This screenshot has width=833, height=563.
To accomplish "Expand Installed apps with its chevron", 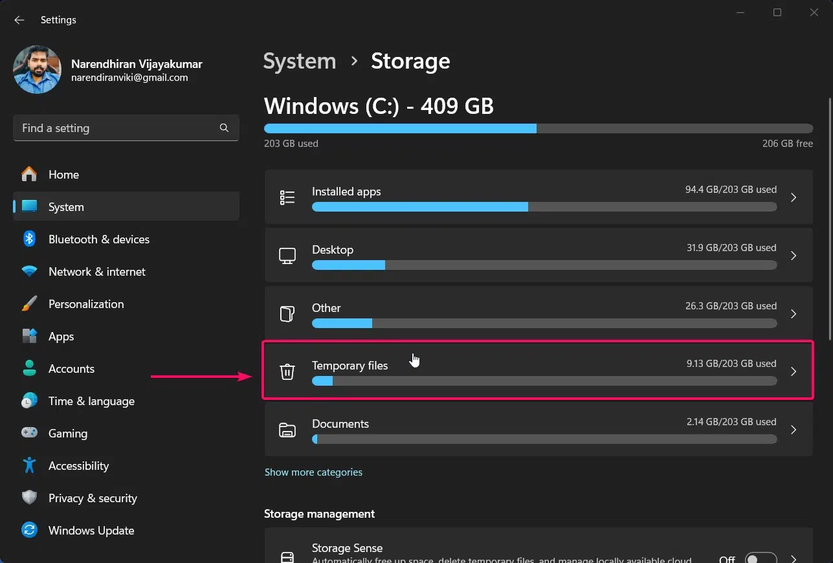I will 794,197.
